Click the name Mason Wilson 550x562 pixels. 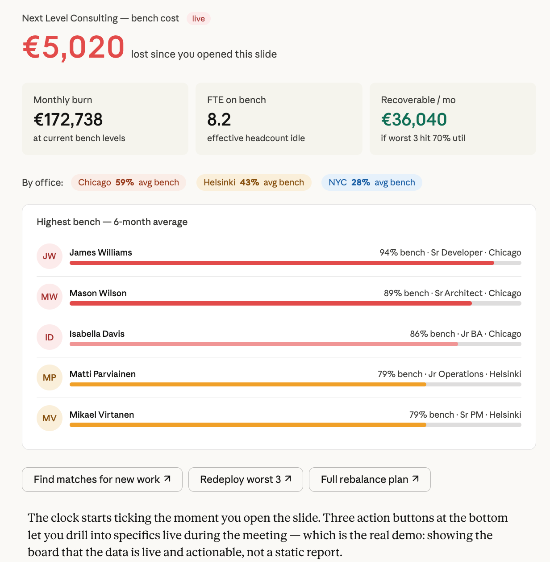coord(98,293)
